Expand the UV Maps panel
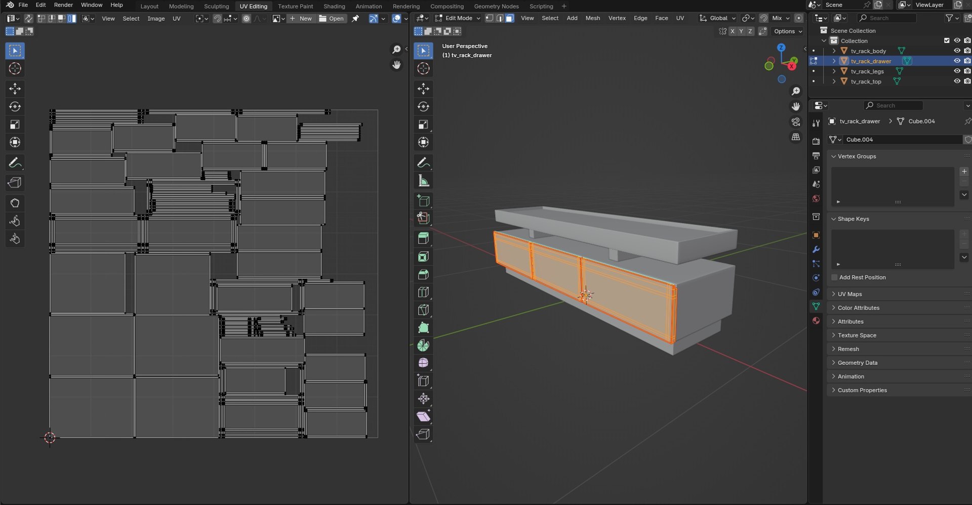Viewport: 972px width, 505px height. 849,294
